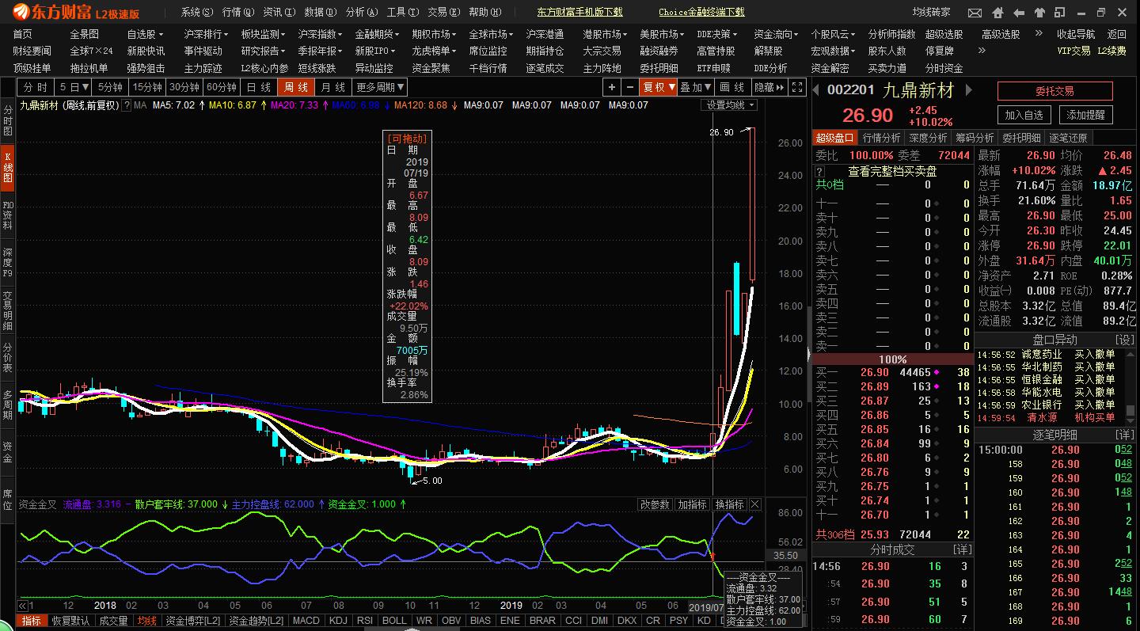The image size is (1140, 631).
Task: Open 资金 in left sidebar
Action: click(7, 452)
